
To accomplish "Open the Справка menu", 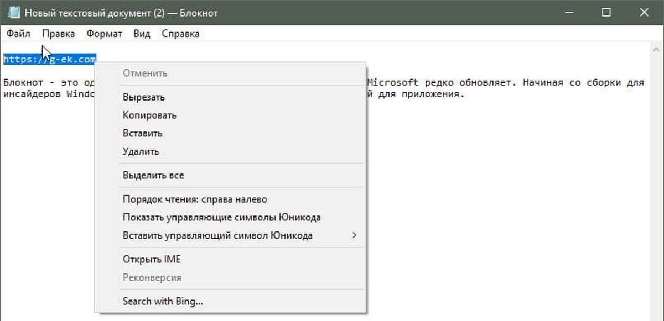I will pyautogui.click(x=180, y=34).
